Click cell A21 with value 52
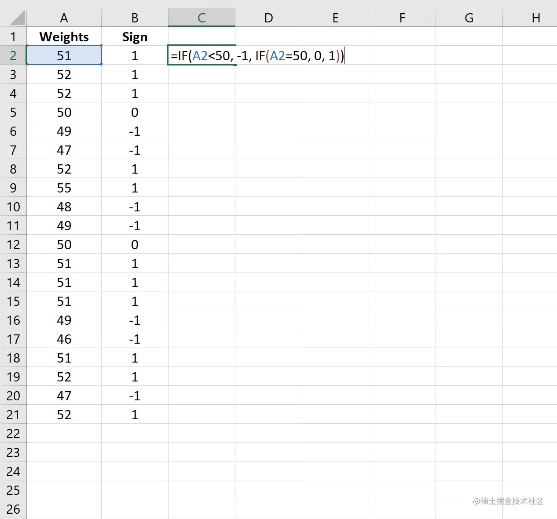This screenshot has width=557, height=519. pyautogui.click(x=64, y=414)
